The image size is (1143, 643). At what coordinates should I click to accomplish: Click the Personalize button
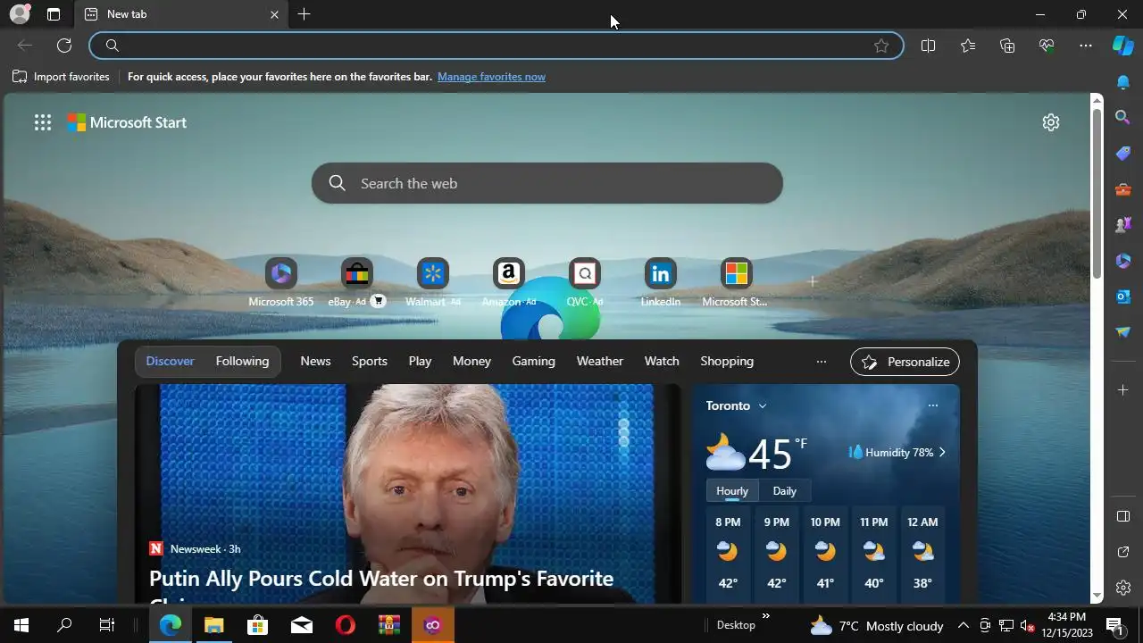(x=905, y=362)
